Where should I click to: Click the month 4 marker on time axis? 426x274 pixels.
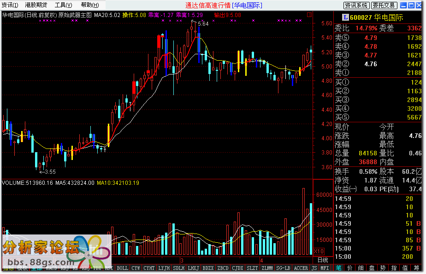[x=261, y=261]
